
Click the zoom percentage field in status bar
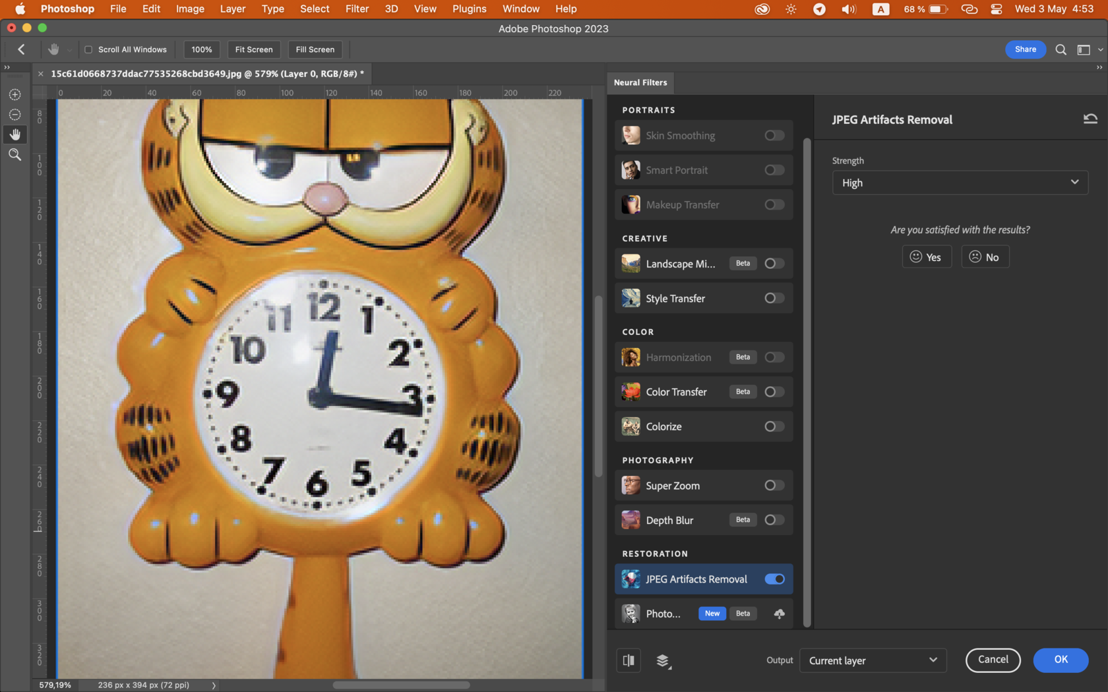click(x=55, y=685)
